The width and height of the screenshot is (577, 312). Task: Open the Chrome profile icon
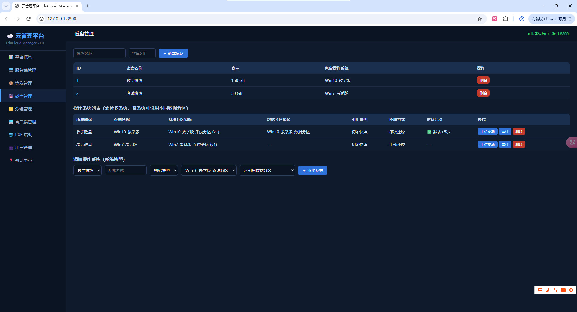tap(522, 19)
